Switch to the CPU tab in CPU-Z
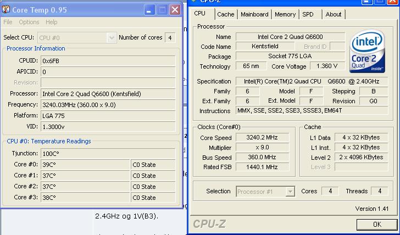Viewport: 400px width, 235px height. coord(199,14)
